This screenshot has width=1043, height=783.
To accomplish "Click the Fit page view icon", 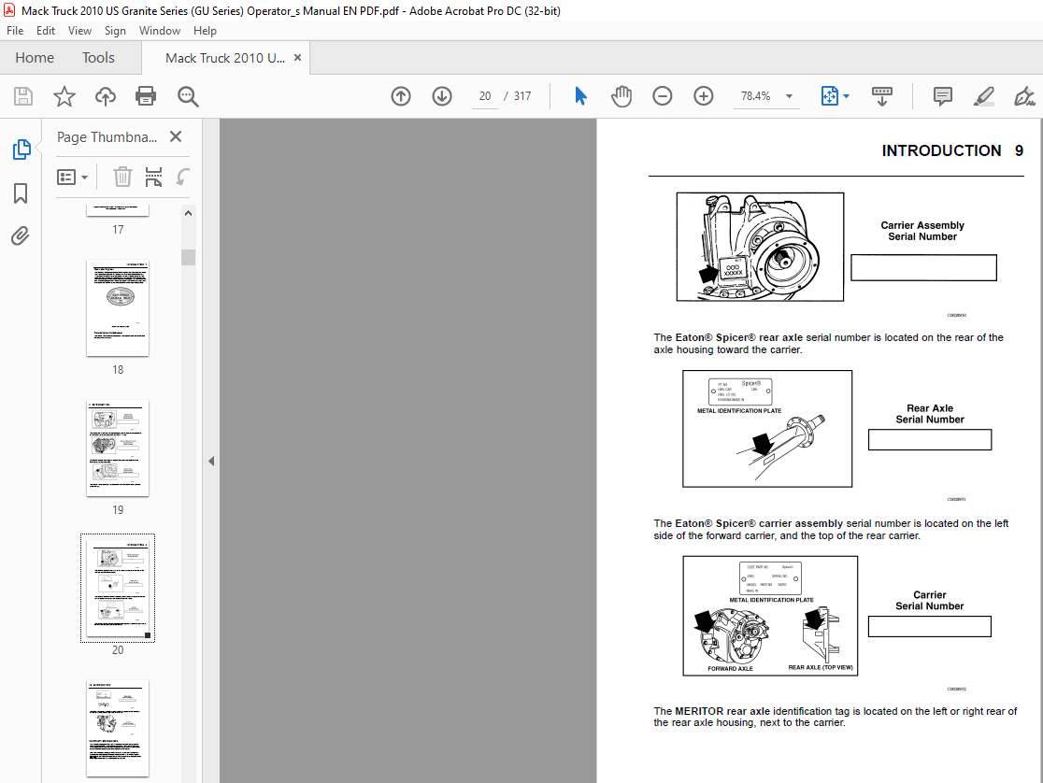I will click(830, 96).
